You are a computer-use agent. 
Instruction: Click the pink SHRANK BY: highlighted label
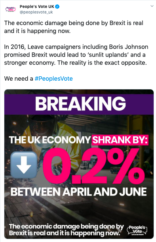(120, 140)
